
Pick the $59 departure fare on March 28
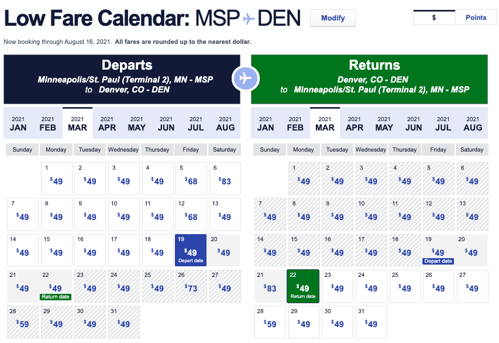pyautogui.click(x=22, y=321)
